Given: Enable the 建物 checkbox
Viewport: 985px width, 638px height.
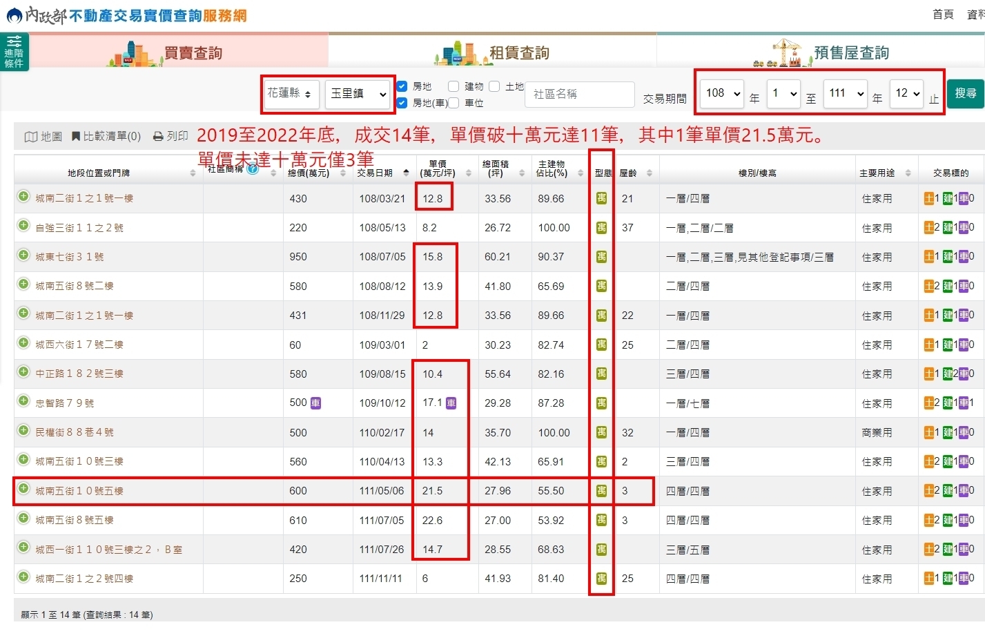Looking at the screenshot, I should pyautogui.click(x=453, y=86).
